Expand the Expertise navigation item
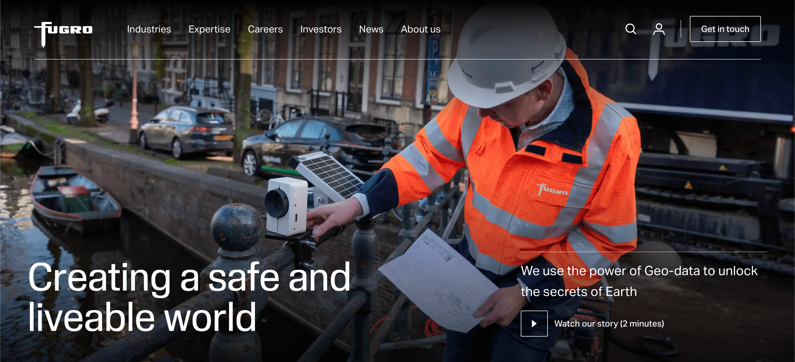The image size is (795, 362). (209, 29)
